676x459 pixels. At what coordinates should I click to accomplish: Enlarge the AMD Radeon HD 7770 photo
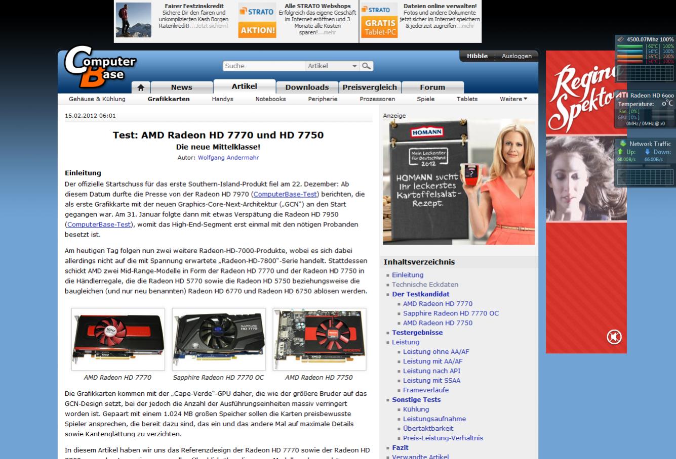coord(118,339)
